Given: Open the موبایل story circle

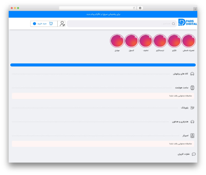Looking at the screenshot, I should point(117,41).
